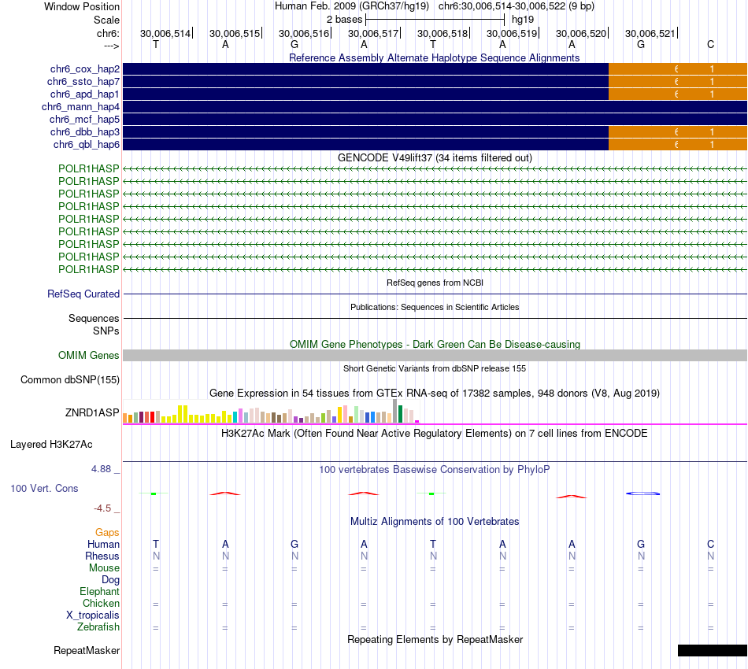Screen dimensions: 748x669
Task: Click the Chicken species label
Action: pyautogui.click(x=101, y=603)
